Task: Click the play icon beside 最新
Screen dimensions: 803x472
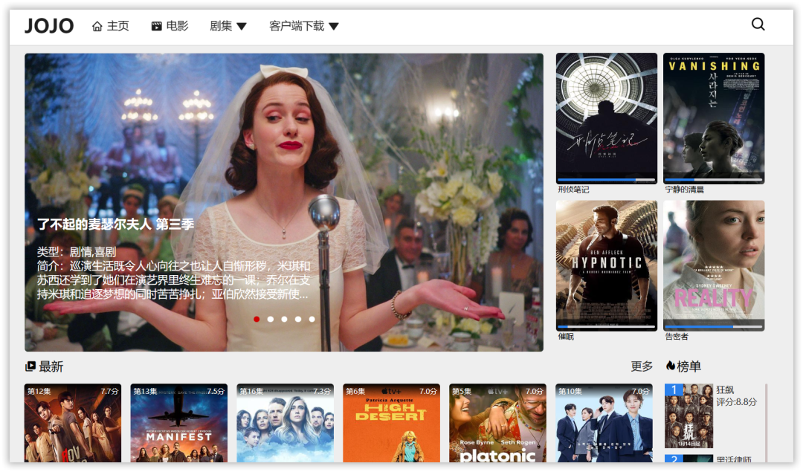Action: click(x=30, y=366)
